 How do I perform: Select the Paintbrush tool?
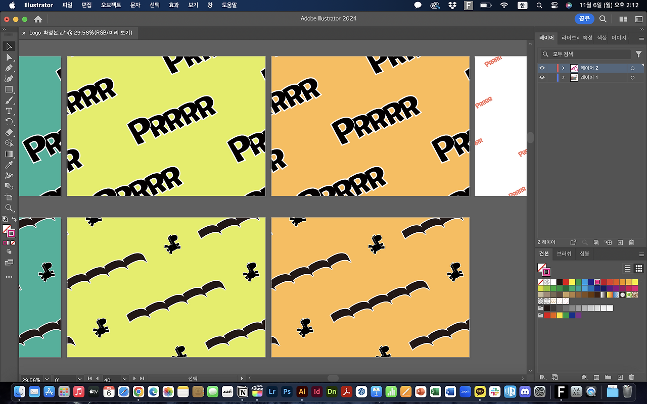9,100
